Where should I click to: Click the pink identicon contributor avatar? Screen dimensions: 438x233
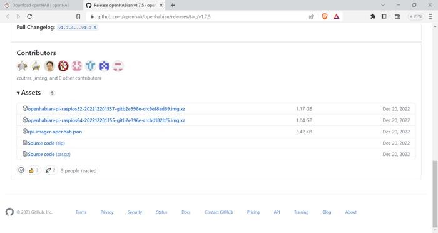pos(77,66)
